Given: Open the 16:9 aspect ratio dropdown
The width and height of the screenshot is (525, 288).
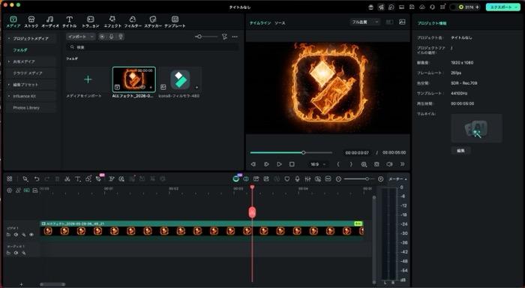Looking at the screenshot, I should coord(318,164).
